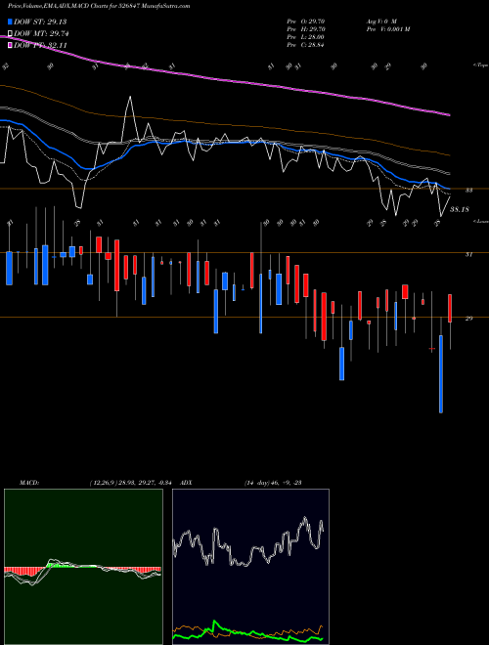Click the green ADX line peak

point(214,622)
